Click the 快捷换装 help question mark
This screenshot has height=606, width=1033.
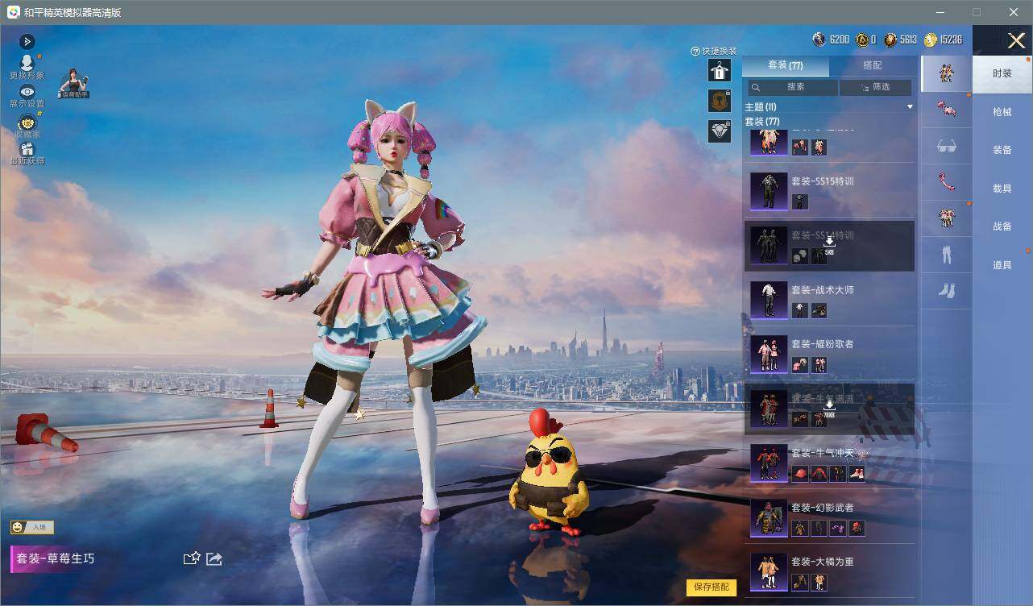695,51
